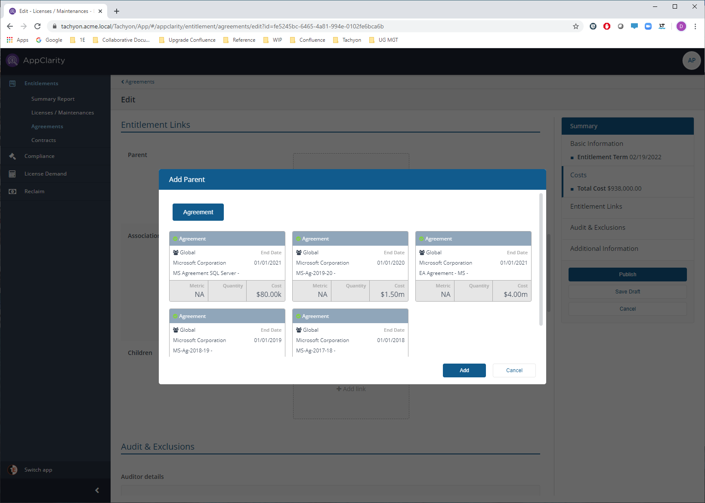Cancel the Add Parent dialog

tap(514, 370)
